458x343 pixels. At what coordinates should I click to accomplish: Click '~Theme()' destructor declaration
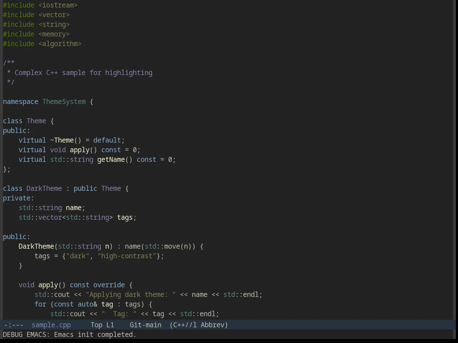66,140
